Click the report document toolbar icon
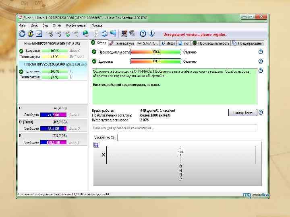The image size is (290, 217). coord(96,34)
